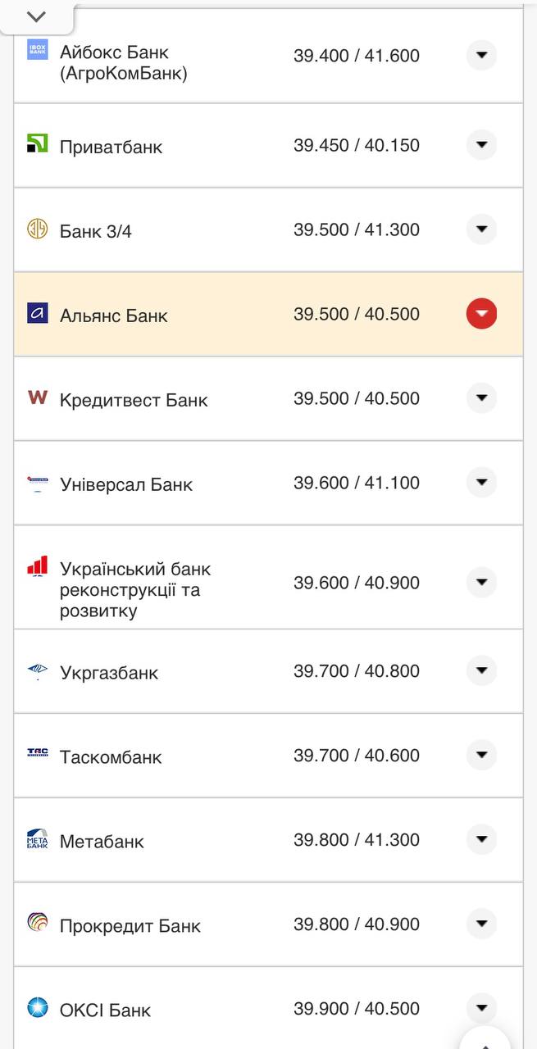Screen dimensions: 537x1049
Task: Select Український банк реконструкції та розвитку
Action: coord(134,583)
